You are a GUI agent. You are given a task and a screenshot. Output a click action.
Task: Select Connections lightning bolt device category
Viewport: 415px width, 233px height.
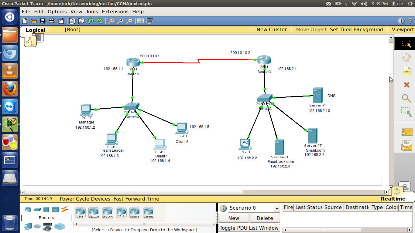[x=64, y=209]
